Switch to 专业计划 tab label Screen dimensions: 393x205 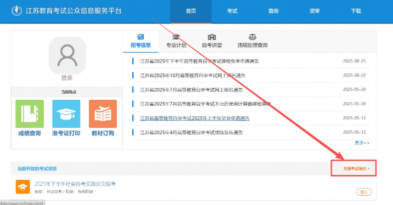pos(176,45)
